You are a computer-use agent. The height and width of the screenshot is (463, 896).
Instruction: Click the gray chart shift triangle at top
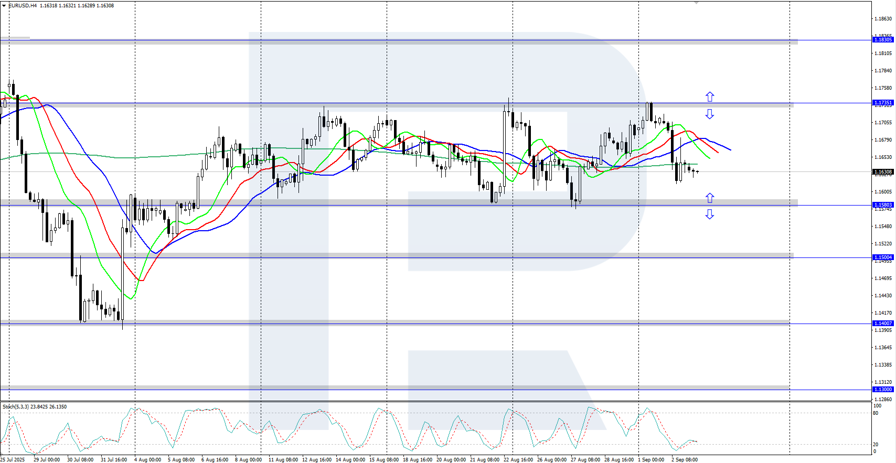click(x=696, y=3)
